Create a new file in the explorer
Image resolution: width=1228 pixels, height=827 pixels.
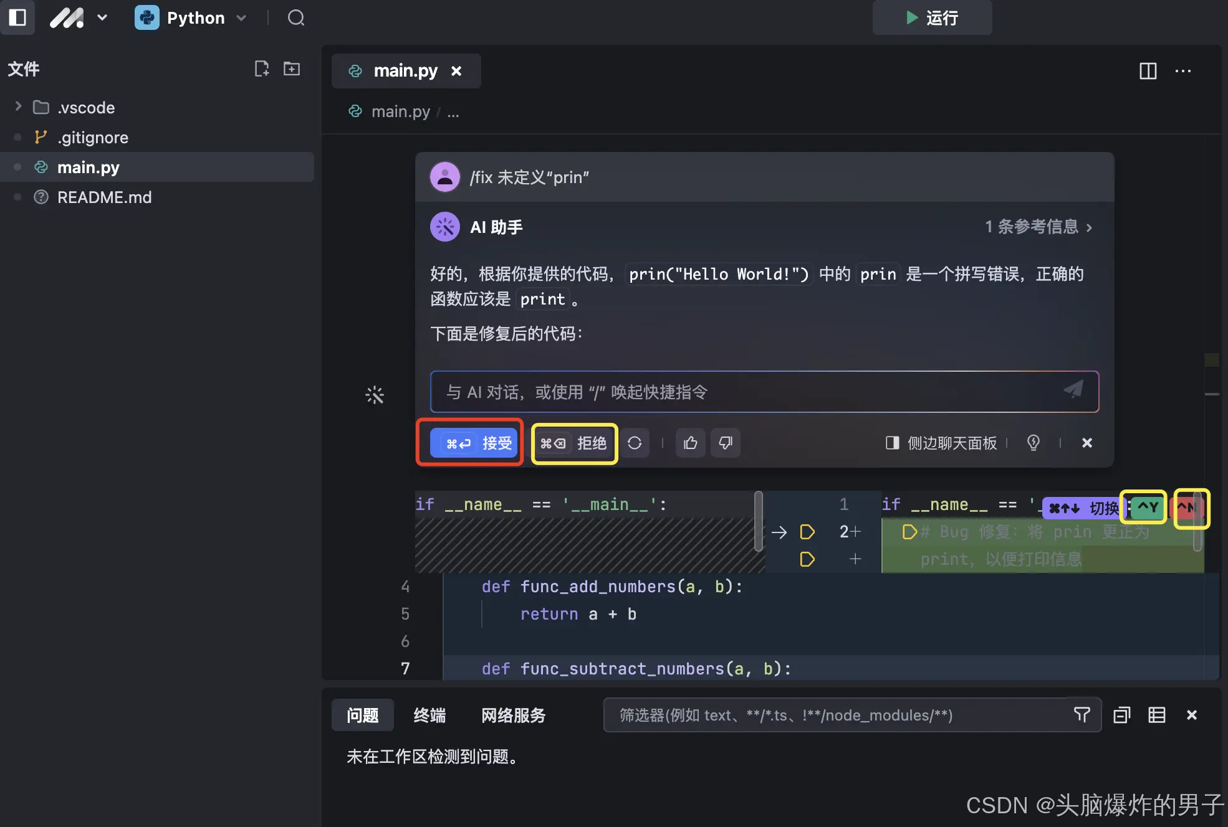click(x=262, y=69)
